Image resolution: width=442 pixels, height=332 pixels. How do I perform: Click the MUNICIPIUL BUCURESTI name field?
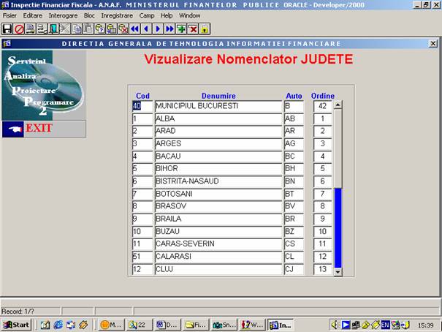coord(218,106)
